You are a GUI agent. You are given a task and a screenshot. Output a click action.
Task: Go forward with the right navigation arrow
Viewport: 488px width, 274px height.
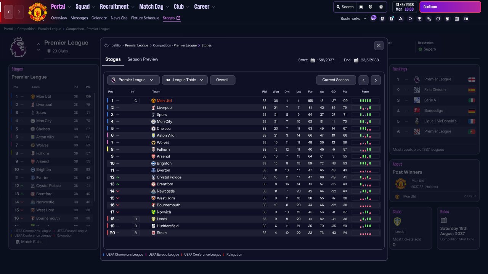click(x=19, y=12)
